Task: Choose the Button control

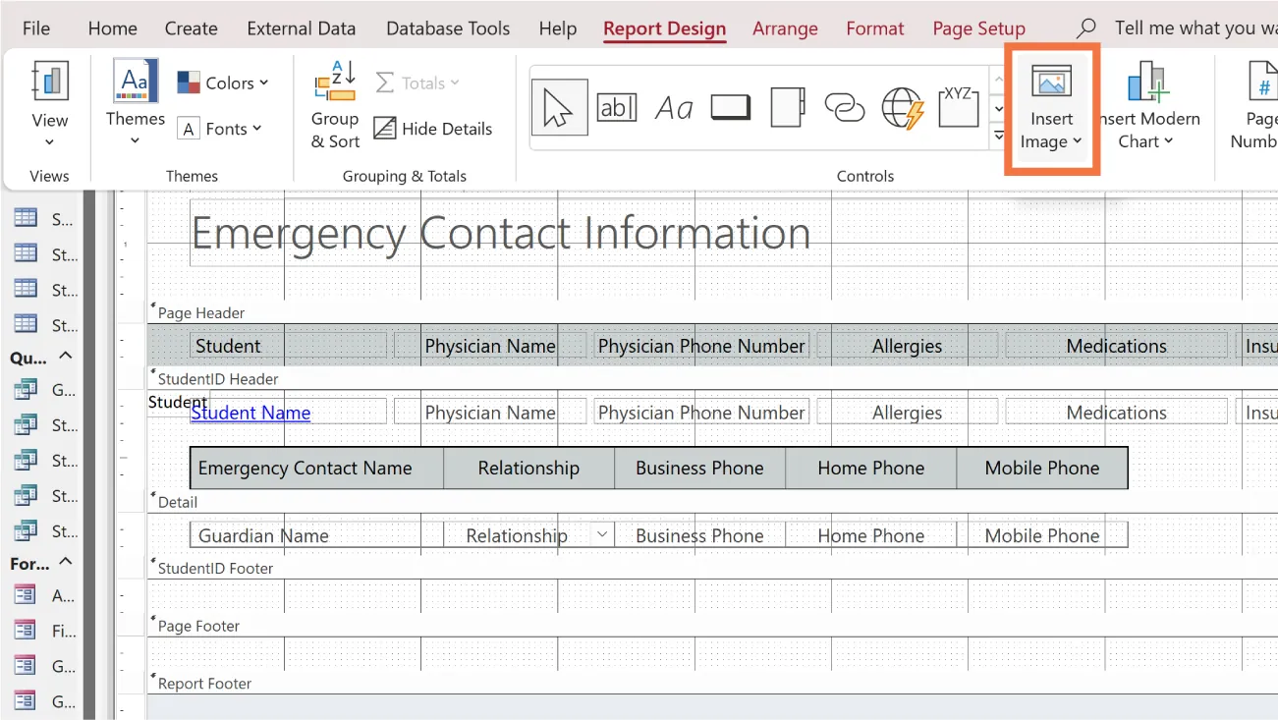Action: pos(731,107)
